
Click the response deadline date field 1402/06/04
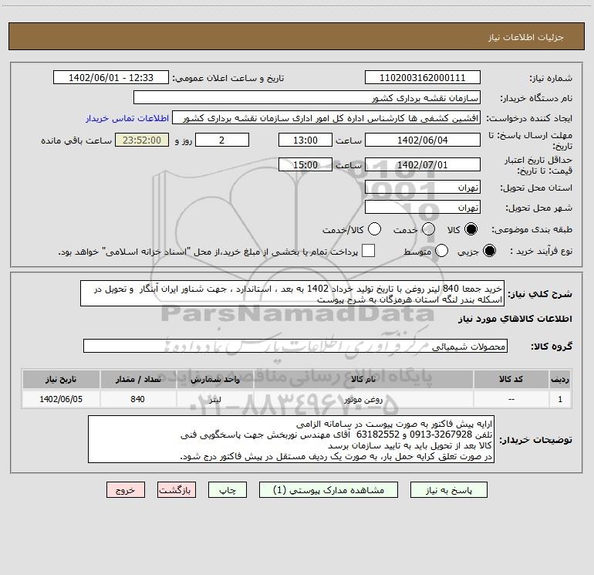tap(423, 140)
